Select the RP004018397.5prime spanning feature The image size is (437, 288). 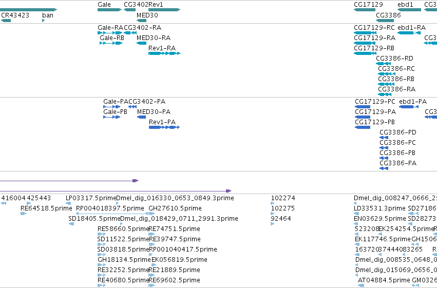pos(112,214)
